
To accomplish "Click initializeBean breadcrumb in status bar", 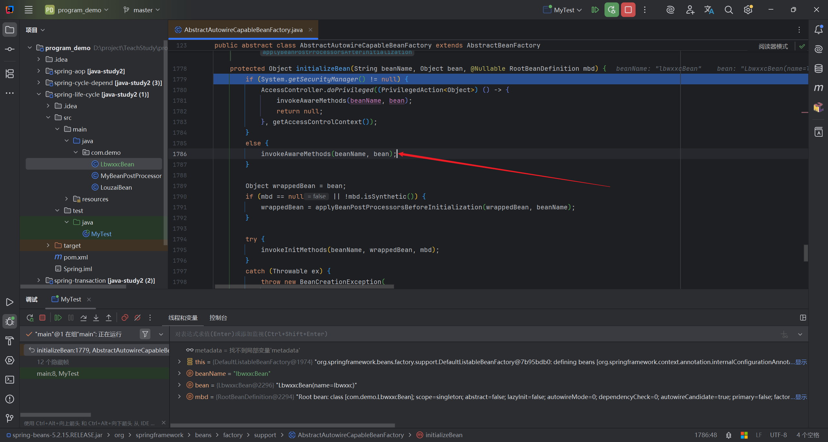I will (444, 435).
